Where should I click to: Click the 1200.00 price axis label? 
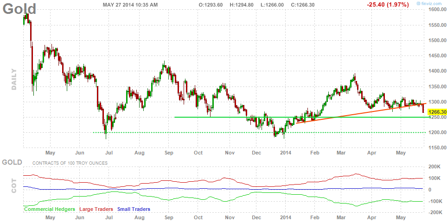click(437, 132)
